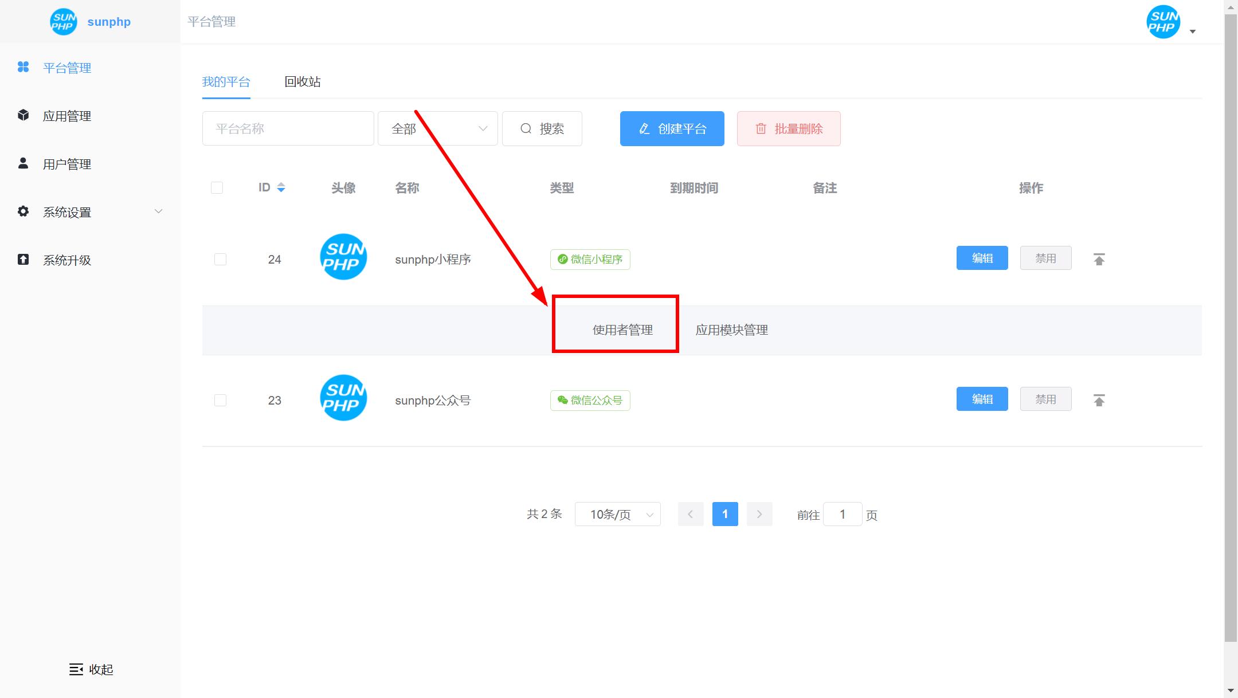Open 应用模块管理 link

coord(731,330)
